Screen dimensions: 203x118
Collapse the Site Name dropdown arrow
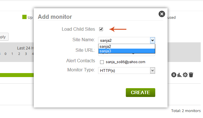click(x=152, y=40)
